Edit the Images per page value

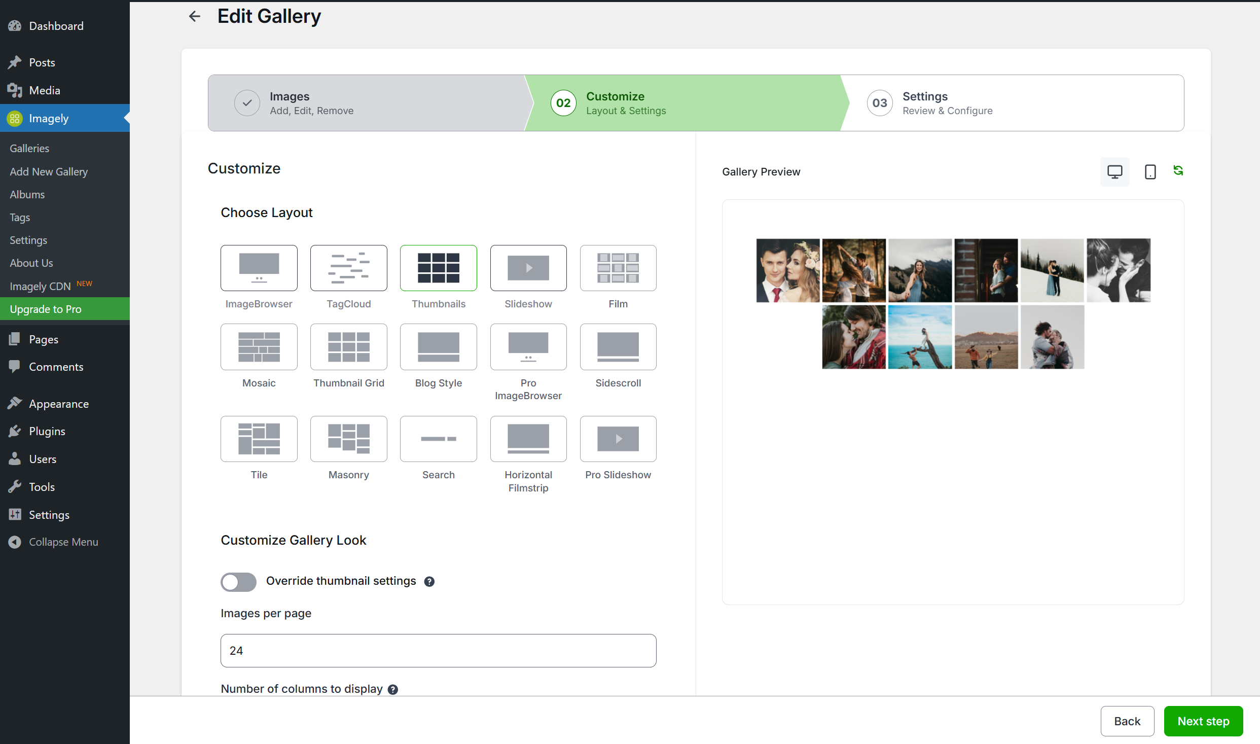click(x=438, y=651)
